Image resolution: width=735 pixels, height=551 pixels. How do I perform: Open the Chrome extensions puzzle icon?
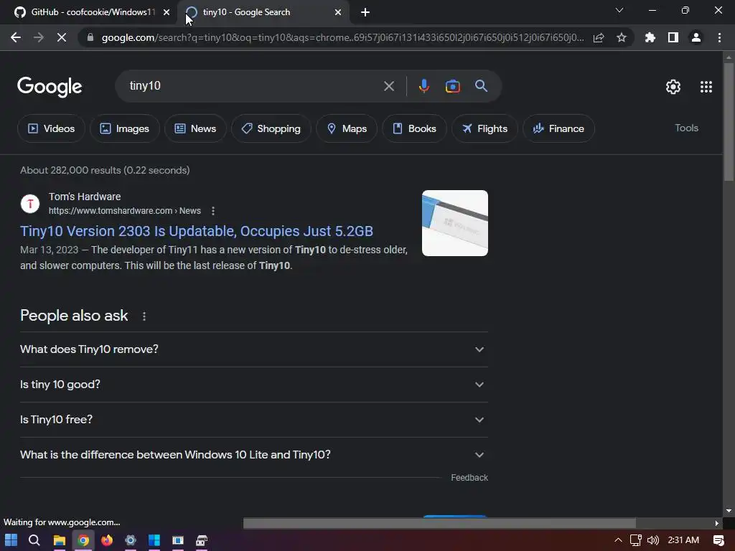pos(650,37)
